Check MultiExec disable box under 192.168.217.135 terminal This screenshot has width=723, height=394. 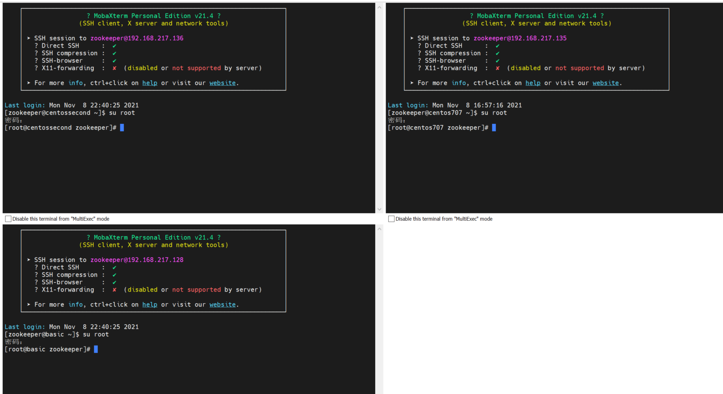click(391, 219)
